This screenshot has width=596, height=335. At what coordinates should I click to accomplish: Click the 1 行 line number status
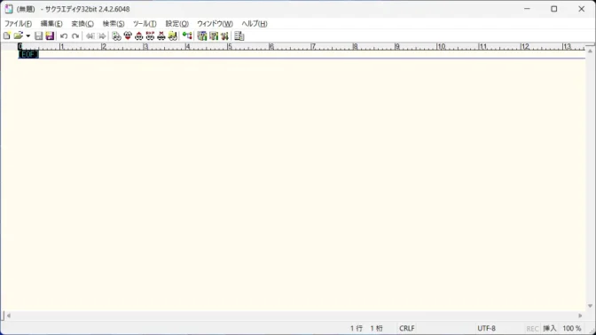tap(357, 328)
